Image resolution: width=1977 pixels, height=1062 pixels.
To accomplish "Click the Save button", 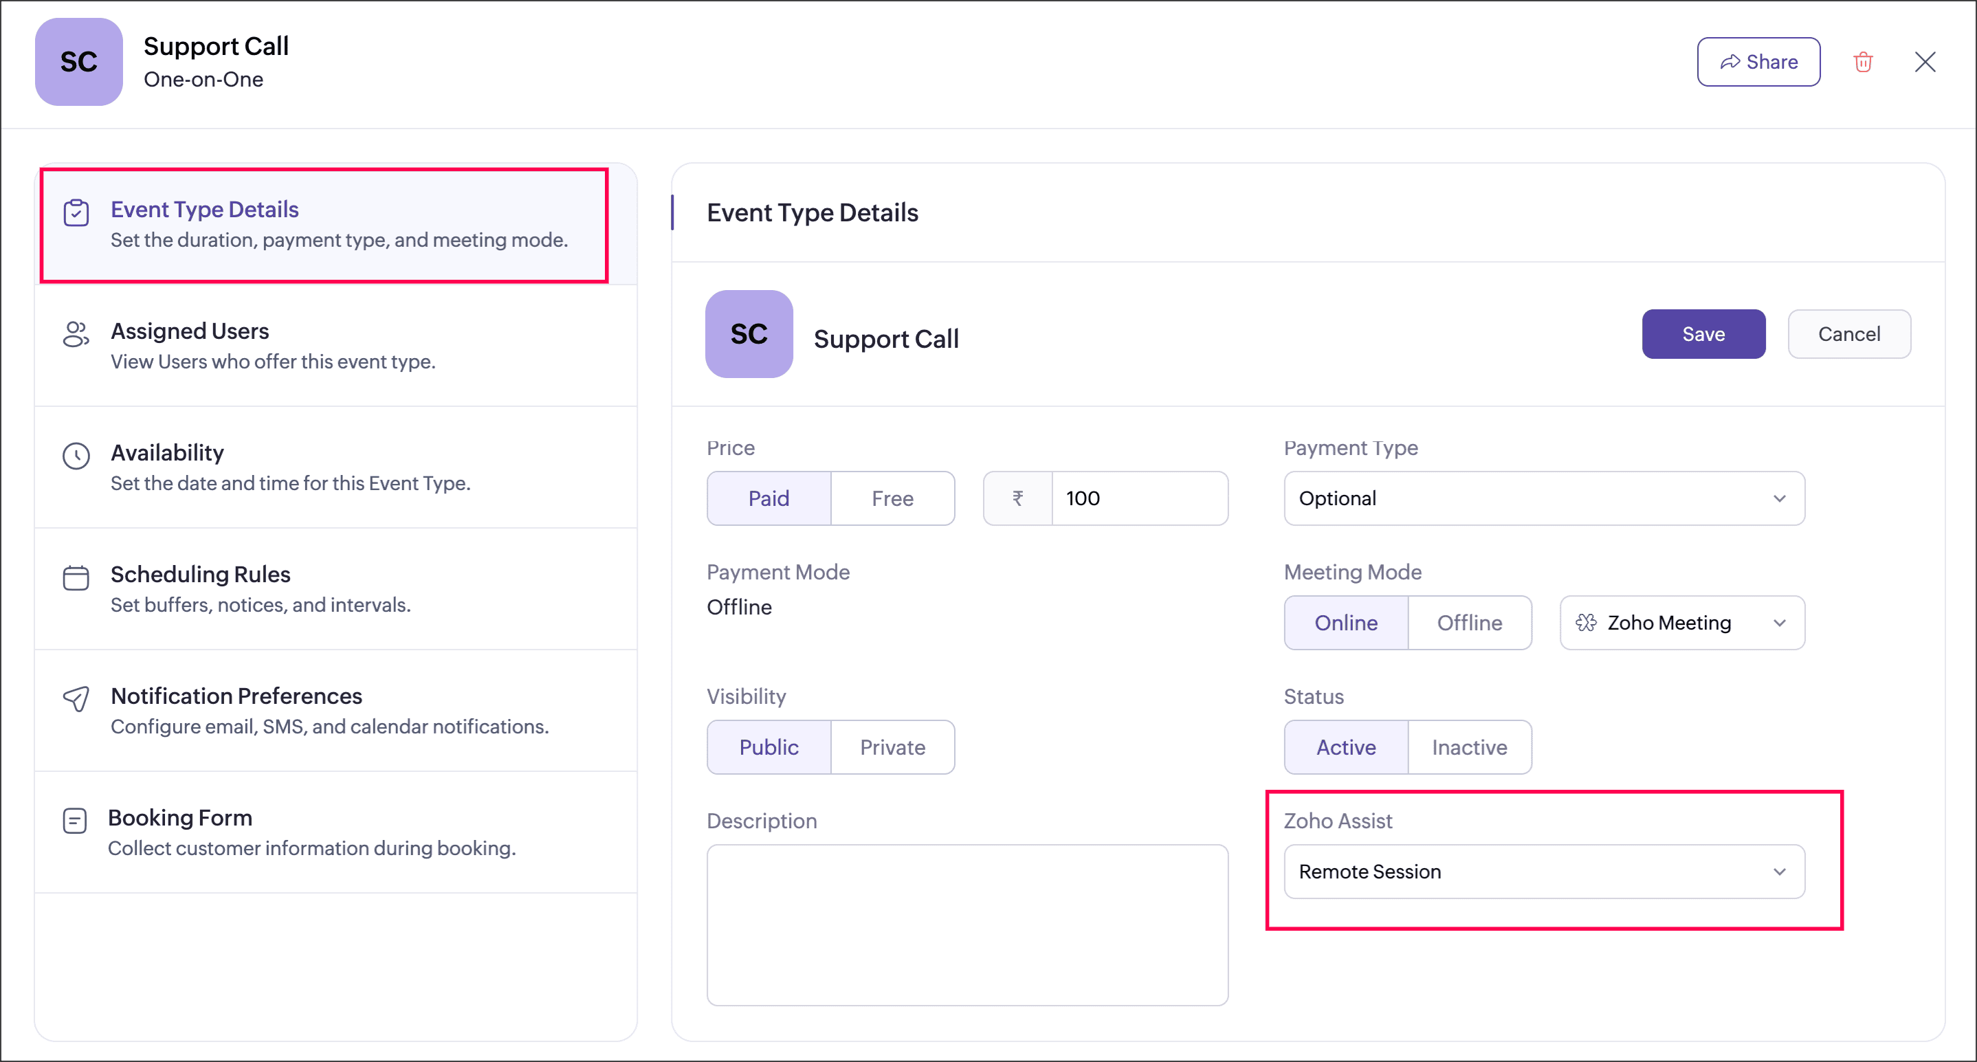I will 1703,334.
